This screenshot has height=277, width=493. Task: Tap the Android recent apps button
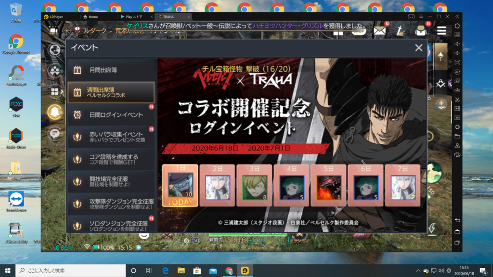(x=457, y=242)
